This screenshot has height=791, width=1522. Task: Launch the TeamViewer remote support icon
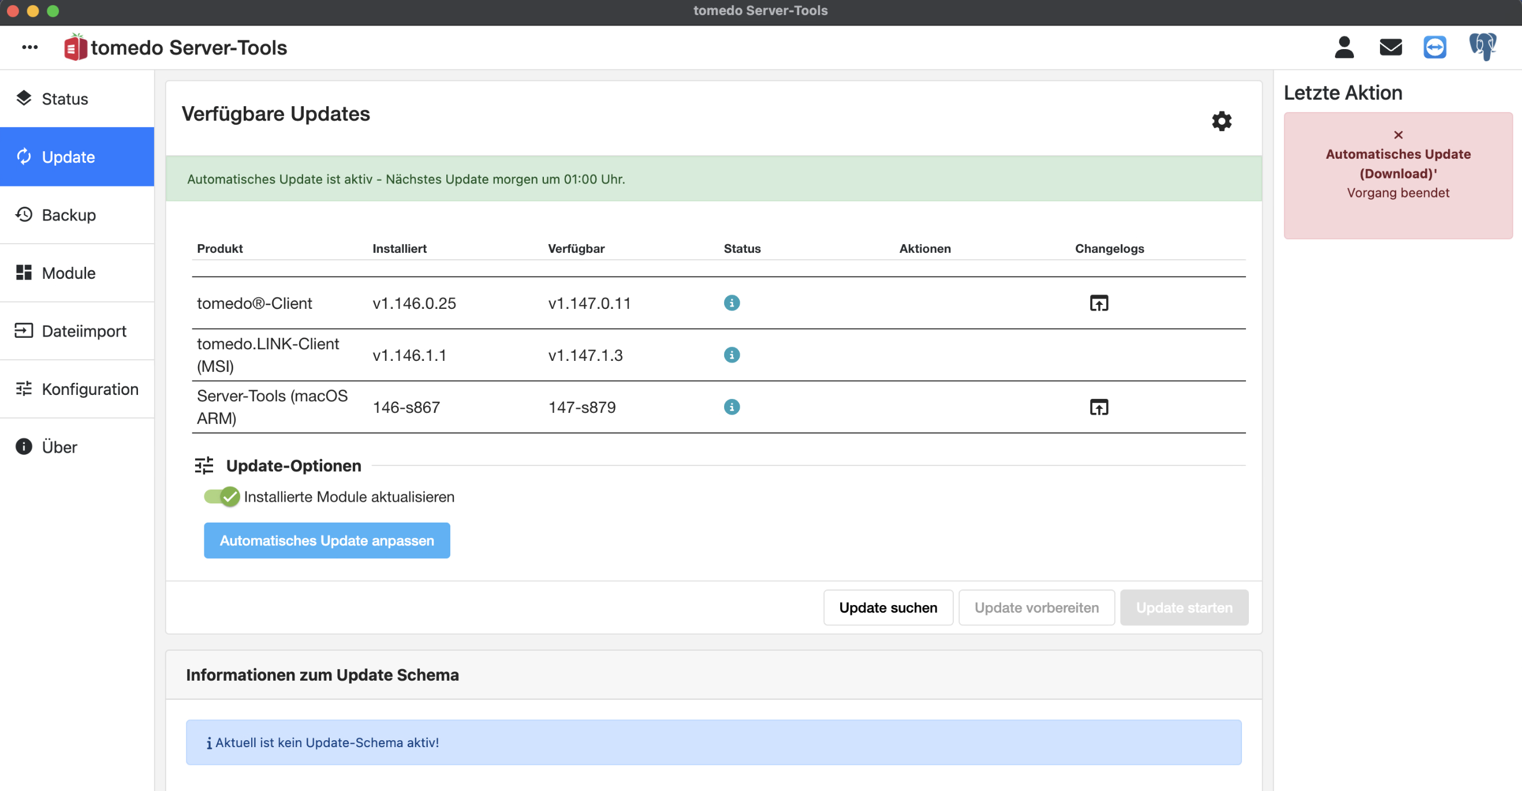[1435, 47]
